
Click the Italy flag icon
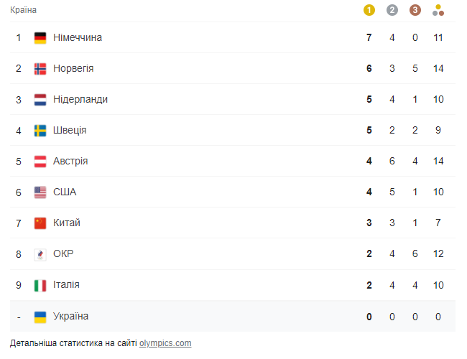pos(40,285)
